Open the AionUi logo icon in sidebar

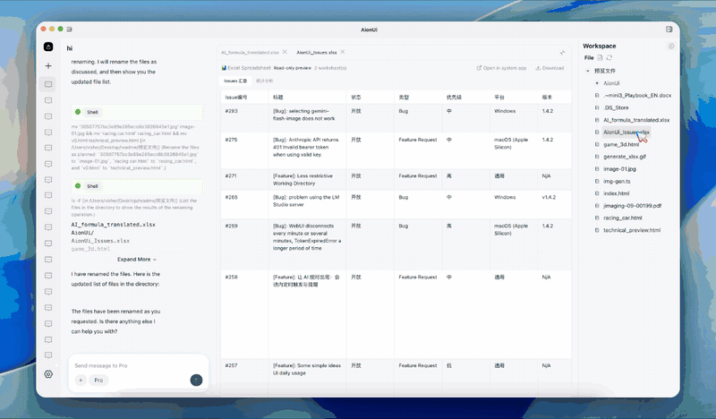click(x=48, y=47)
